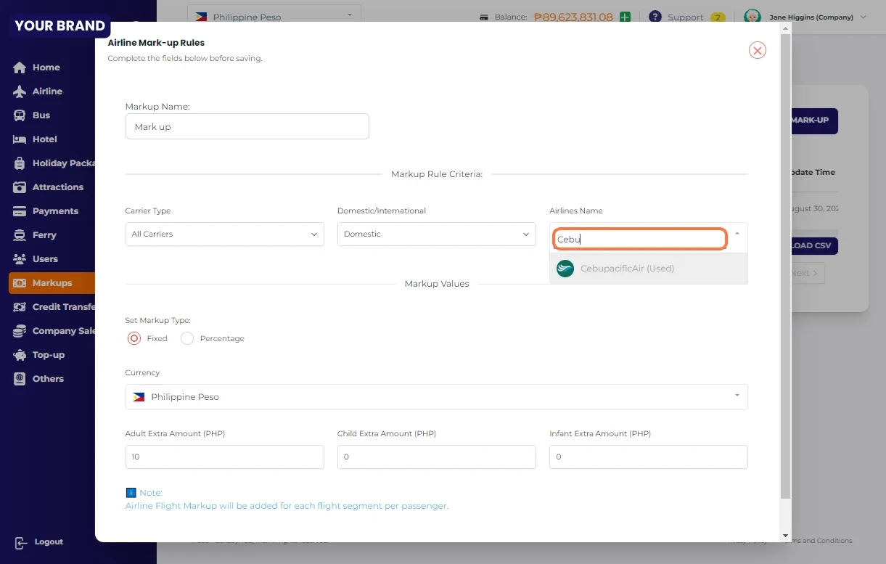
Task: Click the Hotel bed icon
Action: point(20,139)
